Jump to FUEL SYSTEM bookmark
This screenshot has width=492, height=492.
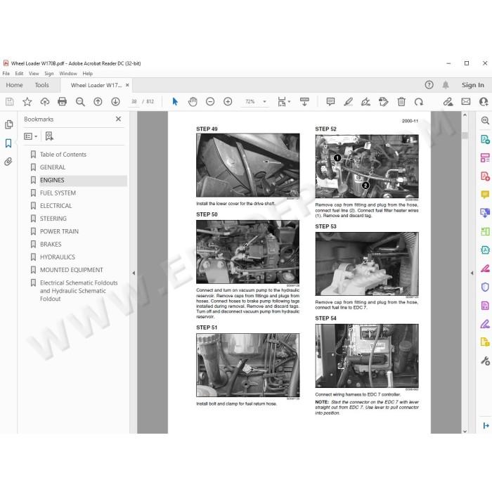(x=58, y=193)
